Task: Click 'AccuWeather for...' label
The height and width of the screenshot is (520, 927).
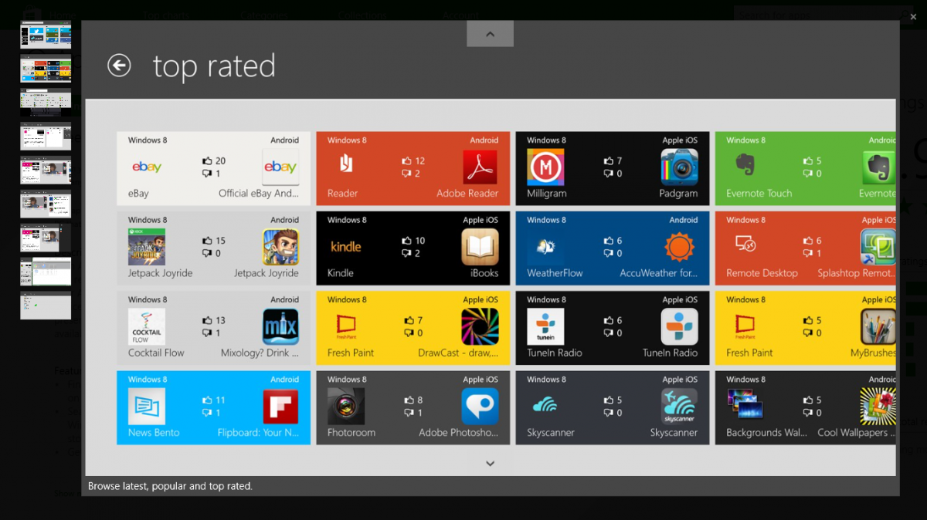Action: coord(659,273)
